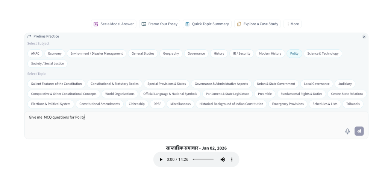Open audio player three-dot options

tap(232, 160)
